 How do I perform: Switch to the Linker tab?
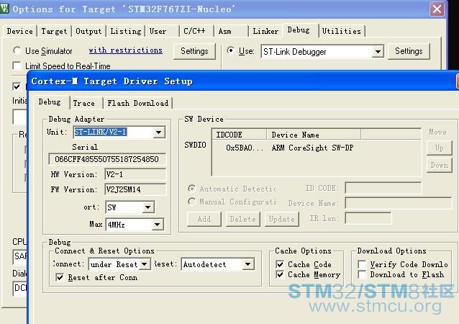point(265,31)
